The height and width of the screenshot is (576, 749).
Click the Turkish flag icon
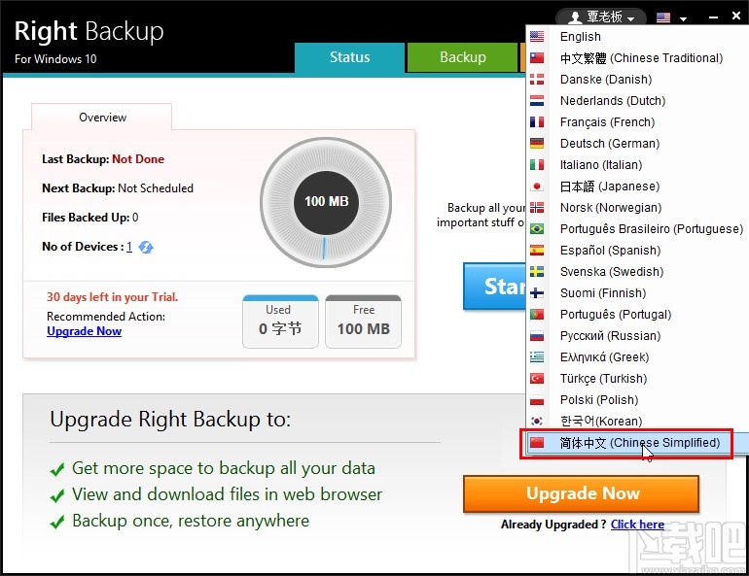(x=537, y=379)
